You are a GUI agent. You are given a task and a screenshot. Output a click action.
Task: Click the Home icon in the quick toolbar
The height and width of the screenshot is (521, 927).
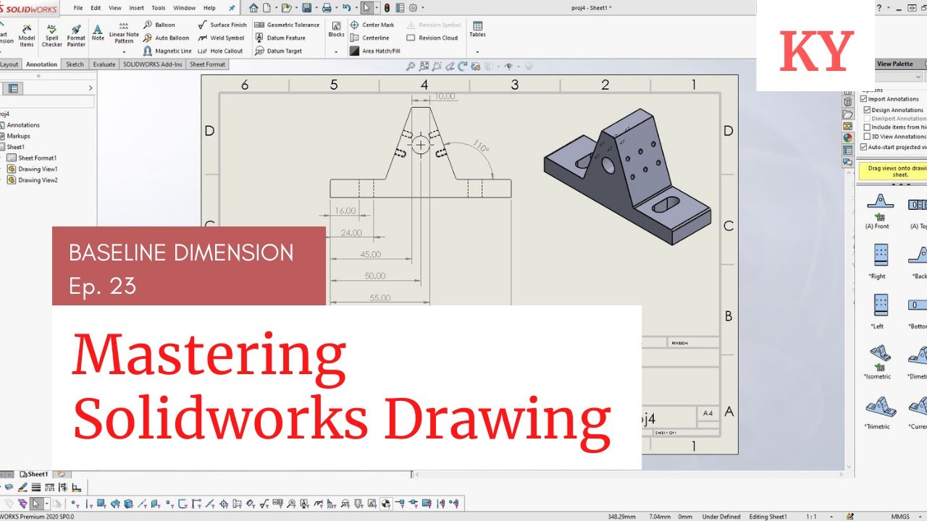point(253,8)
